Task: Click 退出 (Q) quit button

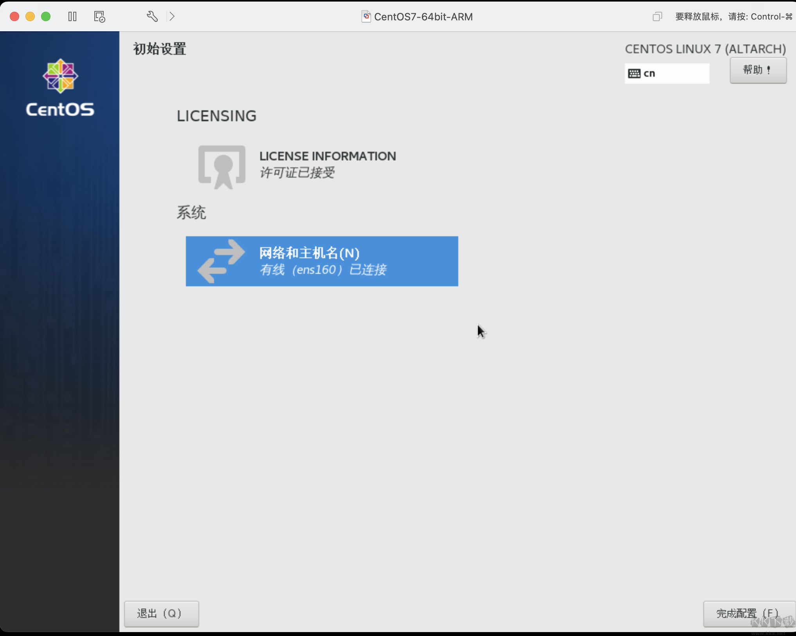Action: tap(161, 614)
